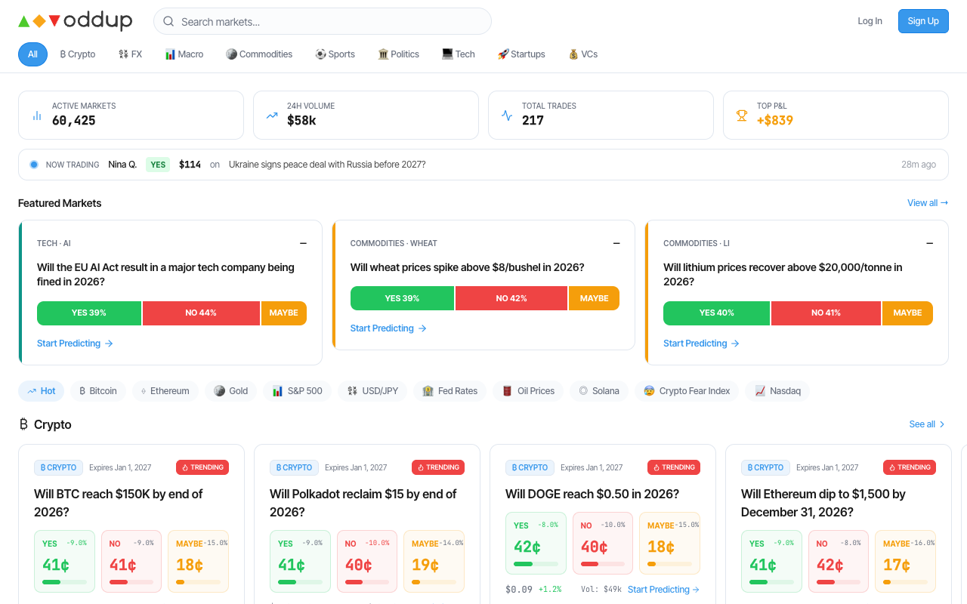
Task: Click the Log In link
Action: click(x=870, y=21)
